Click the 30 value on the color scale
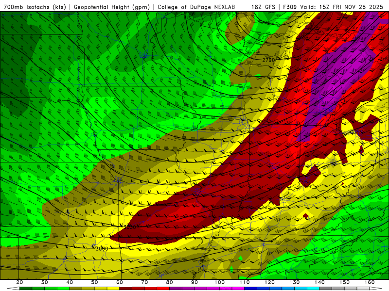The image size is (389, 291). tap(45, 282)
